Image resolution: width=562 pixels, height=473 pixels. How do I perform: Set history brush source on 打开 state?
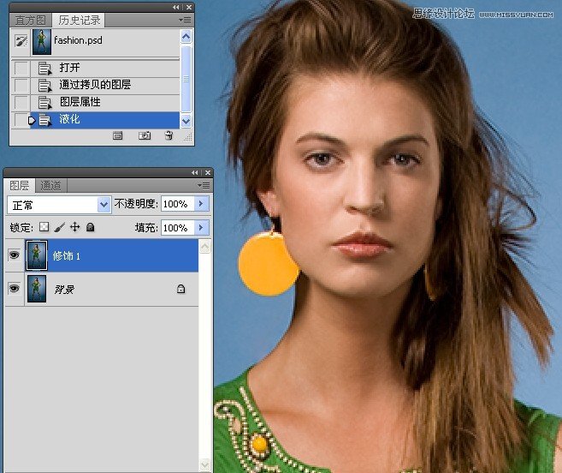pyautogui.click(x=21, y=68)
